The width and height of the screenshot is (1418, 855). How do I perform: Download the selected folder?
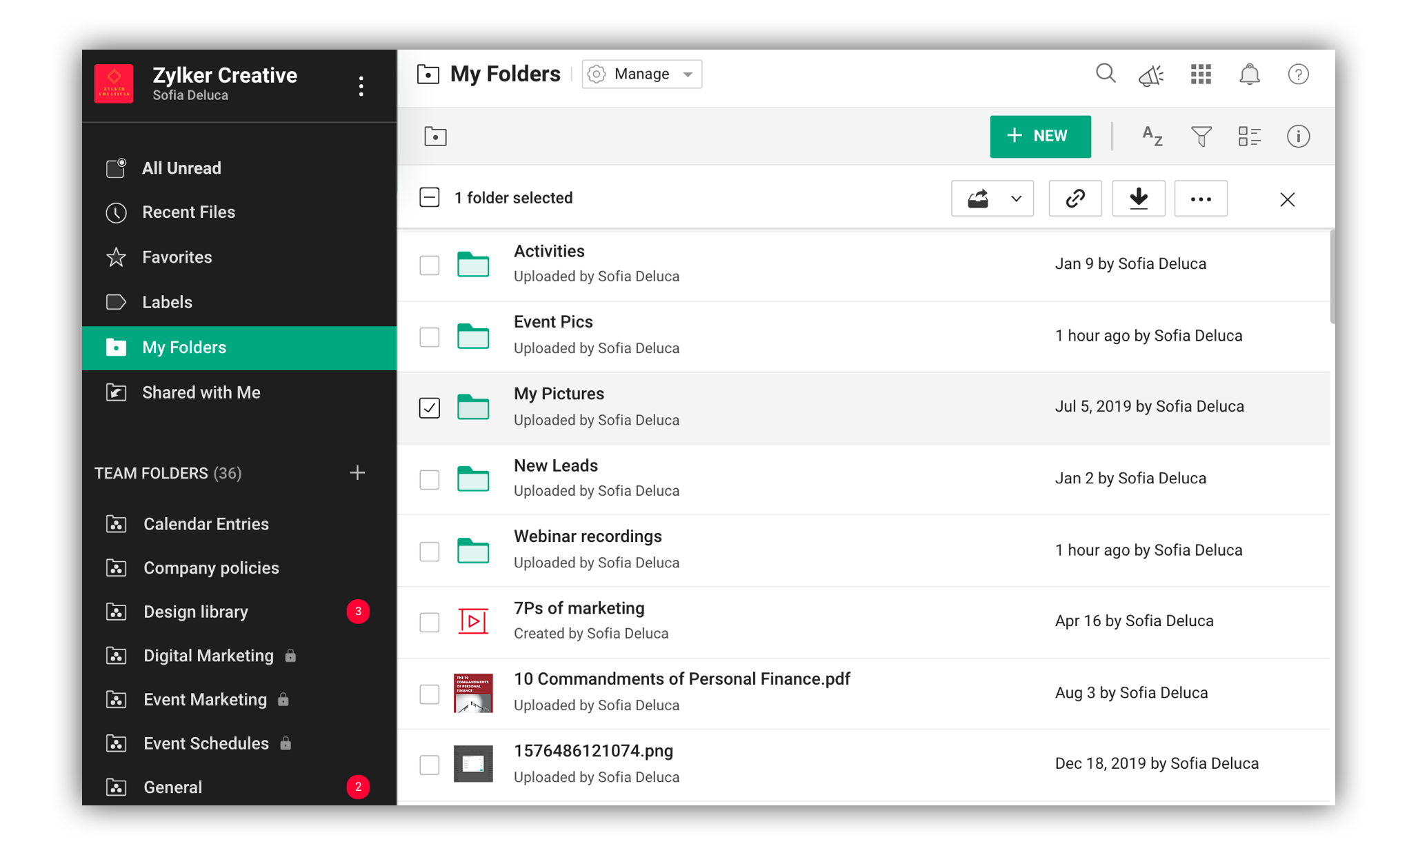(1138, 199)
